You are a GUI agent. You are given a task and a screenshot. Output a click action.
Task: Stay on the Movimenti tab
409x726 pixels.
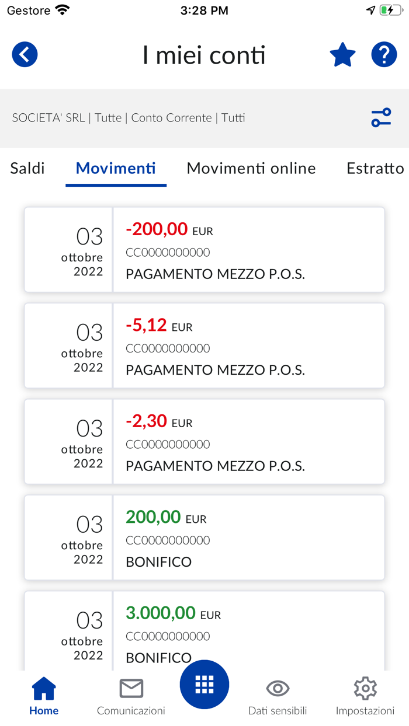(115, 168)
